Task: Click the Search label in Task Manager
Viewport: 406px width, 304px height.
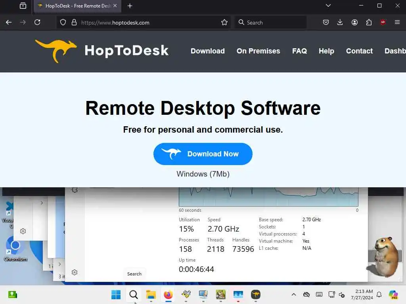Action: click(134, 274)
